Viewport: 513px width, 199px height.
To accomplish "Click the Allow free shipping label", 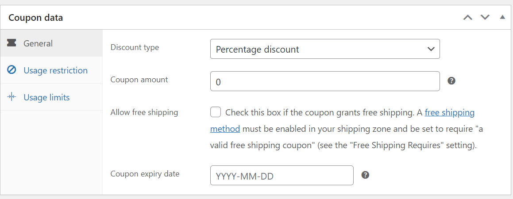I will tap(144, 112).
